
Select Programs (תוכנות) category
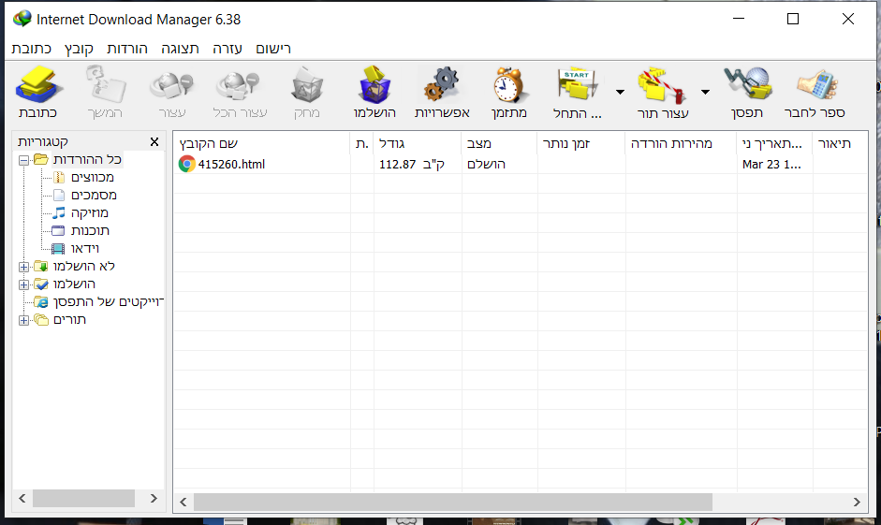(x=90, y=231)
